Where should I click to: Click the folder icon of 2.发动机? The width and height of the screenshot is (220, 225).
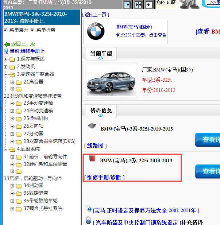12,67
